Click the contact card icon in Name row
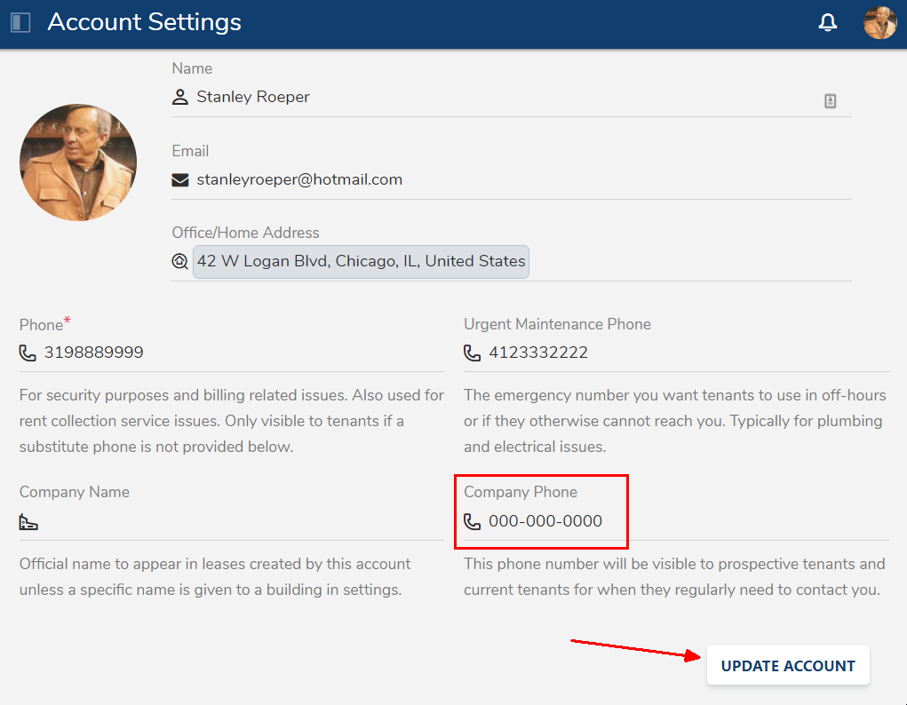907x705 pixels. (x=830, y=101)
